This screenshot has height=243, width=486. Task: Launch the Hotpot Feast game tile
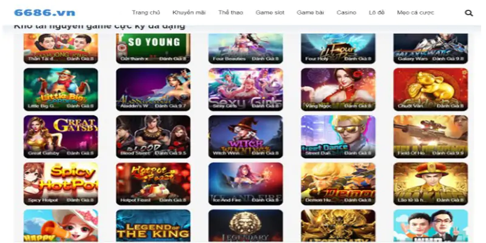coord(153,183)
